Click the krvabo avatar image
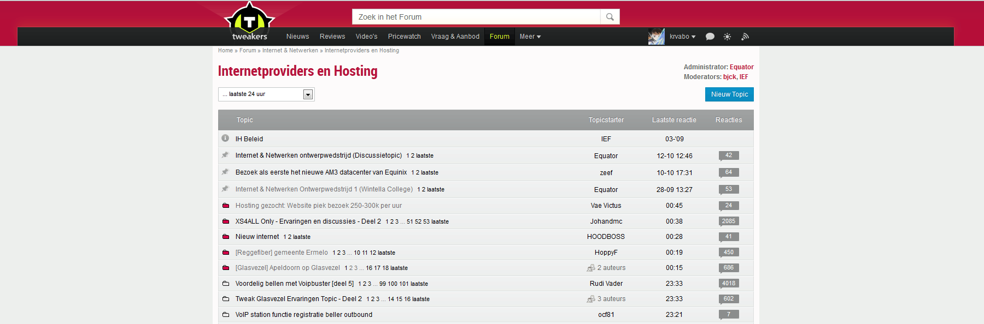 tap(656, 37)
